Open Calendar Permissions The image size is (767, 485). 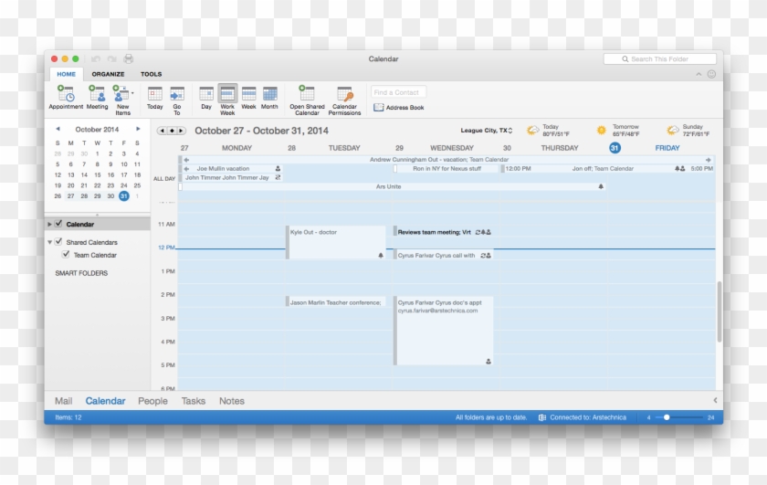coord(344,94)
